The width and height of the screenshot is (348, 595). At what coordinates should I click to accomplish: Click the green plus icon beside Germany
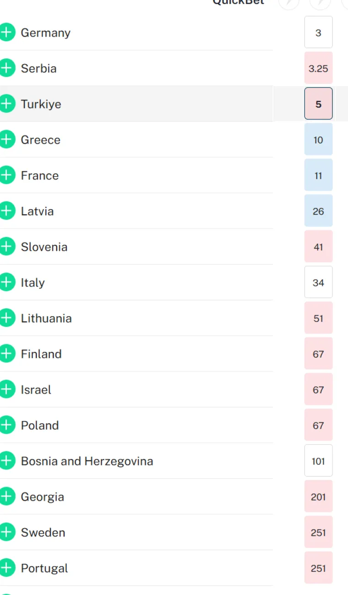click(7, 32)
